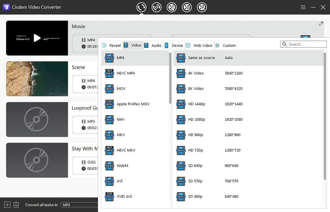Select the WebM format icon

click(x=109, y=165)
